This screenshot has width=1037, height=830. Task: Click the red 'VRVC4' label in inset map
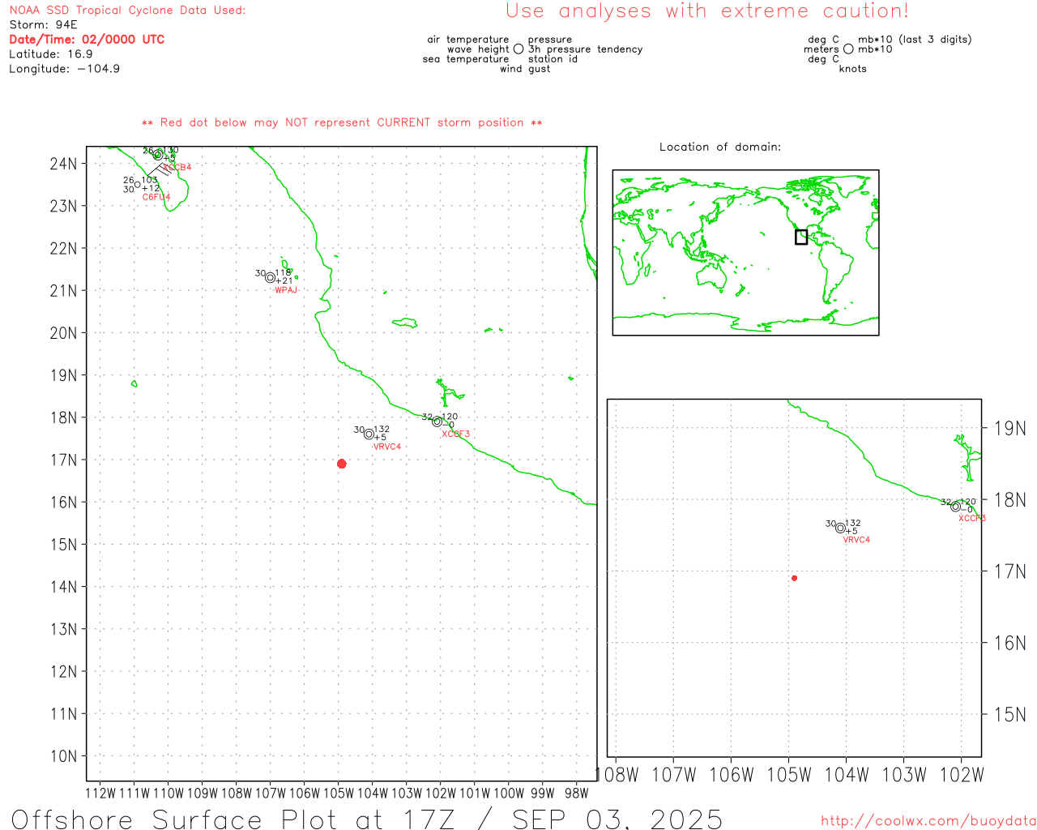pos(856,540)
